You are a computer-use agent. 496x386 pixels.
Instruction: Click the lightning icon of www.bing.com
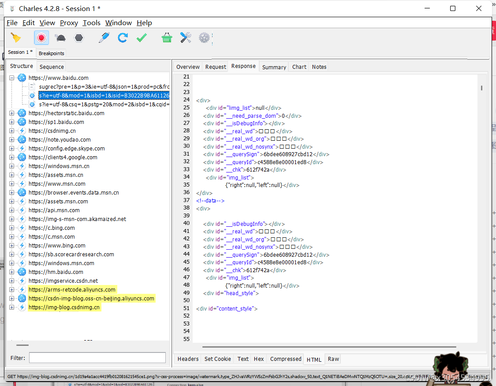[22, 246]
